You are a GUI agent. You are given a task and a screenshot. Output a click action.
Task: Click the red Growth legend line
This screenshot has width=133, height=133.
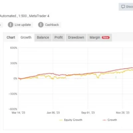click(x=104, y=120)
